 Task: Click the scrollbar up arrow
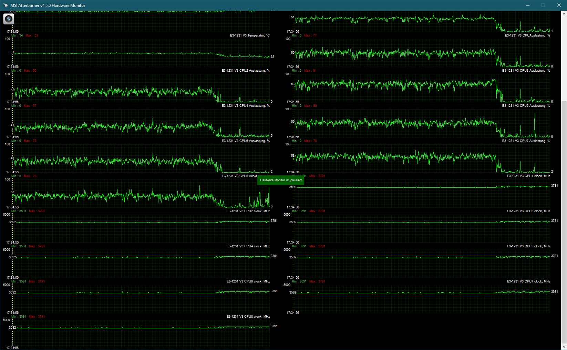[x=564, y=14]
